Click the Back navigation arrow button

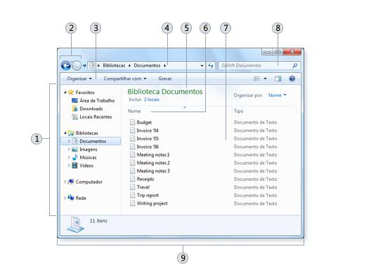click(x=66, y=65)
